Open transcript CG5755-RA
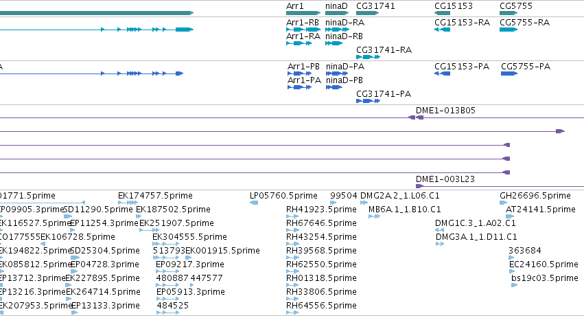 point(524,23)
